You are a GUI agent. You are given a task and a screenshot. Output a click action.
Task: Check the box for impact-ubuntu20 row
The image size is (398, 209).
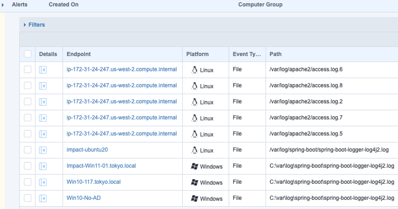click(28, 150)
